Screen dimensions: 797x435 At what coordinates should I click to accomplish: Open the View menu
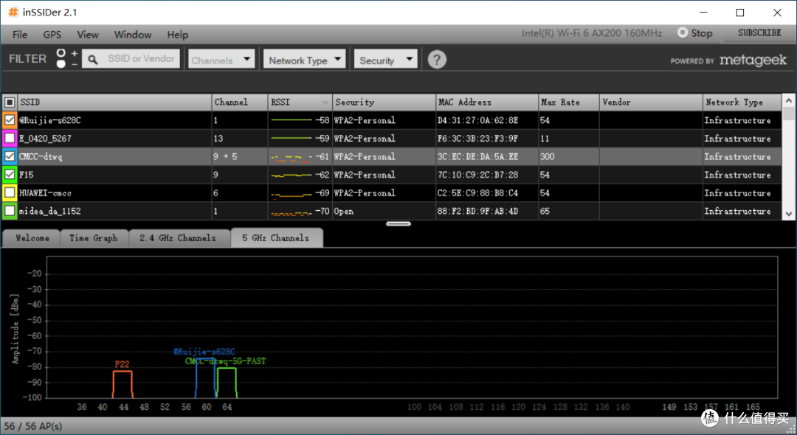coord(87,35)
